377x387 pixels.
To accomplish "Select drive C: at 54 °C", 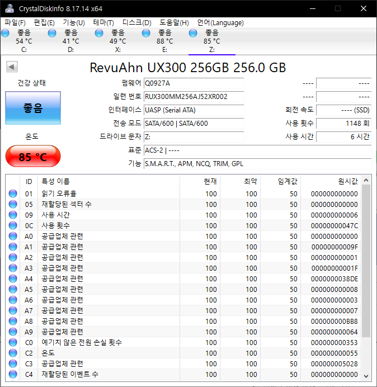I will coord(23,41).
